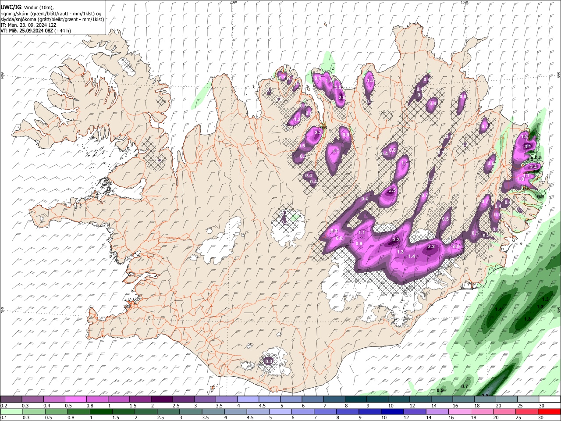Click the 'VT: Mið. 25.09.2024 08Z (+44 h)' line
561x421 pixels.
point(36,31)
